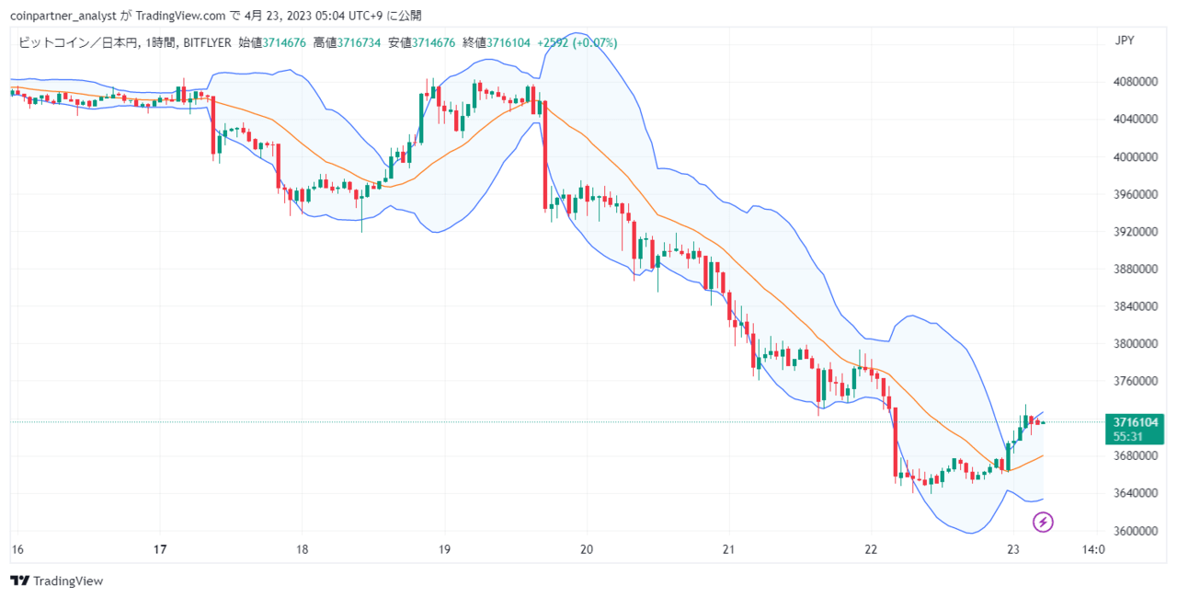This screenshot has height=598, width=1177.
Task: Follow the TradingView.com link in header
Action: click(180, 16)
